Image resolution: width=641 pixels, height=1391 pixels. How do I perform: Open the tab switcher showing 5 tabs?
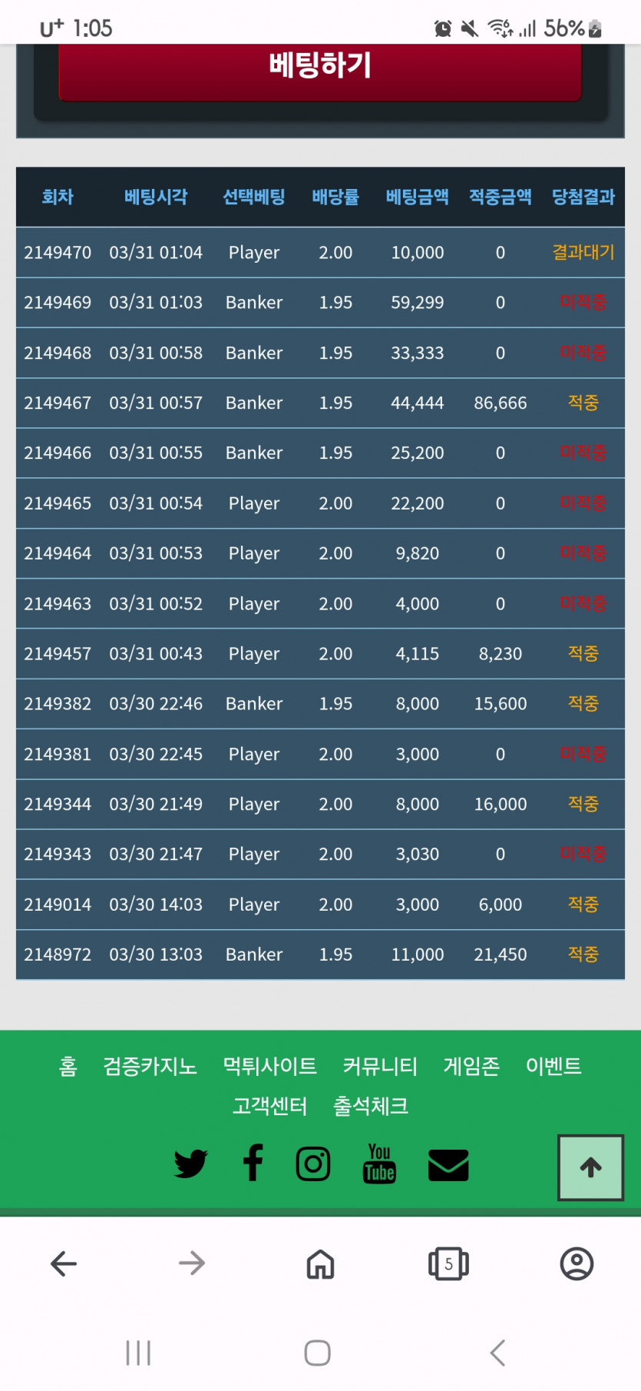[x=448, y=1263]
